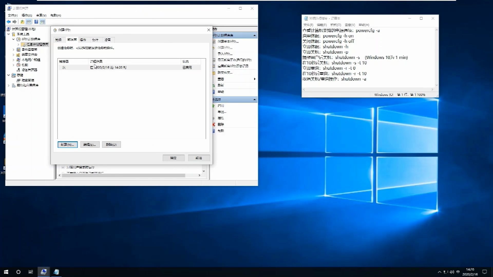Open Task View from the taskbar
The height and width of the screenshot is (277, 493).
[31, 272]
